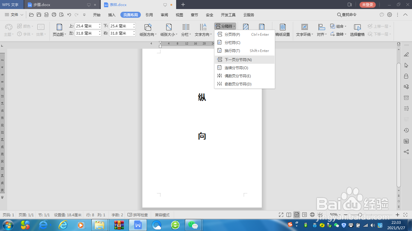Click the zoom in plus button

[x=398, y=215]
